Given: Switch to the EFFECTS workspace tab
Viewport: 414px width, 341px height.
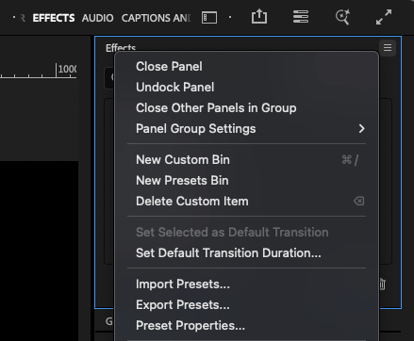Looking at the screenshot, I should pyautogui.click(x=54, y=18).
